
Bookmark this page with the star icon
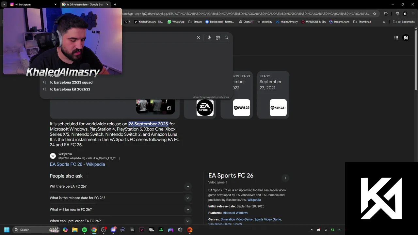coord(375,14)
